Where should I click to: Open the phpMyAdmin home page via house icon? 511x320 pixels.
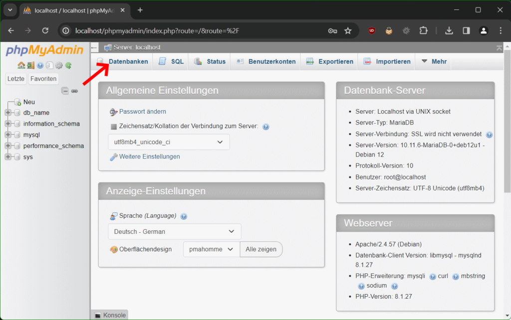click(x=21, y=65)
